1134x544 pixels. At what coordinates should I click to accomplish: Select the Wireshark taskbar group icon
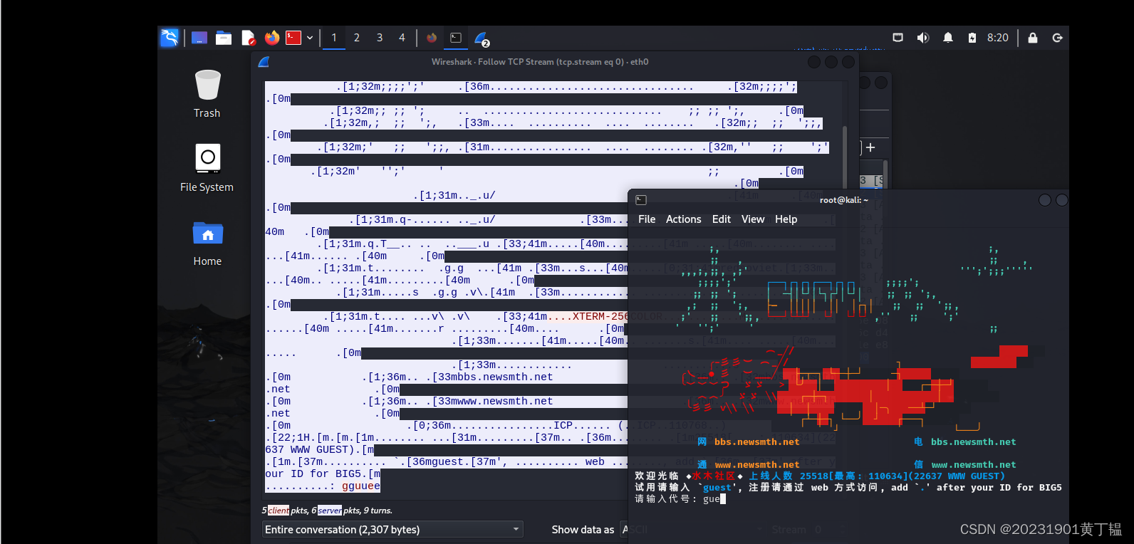482,38
